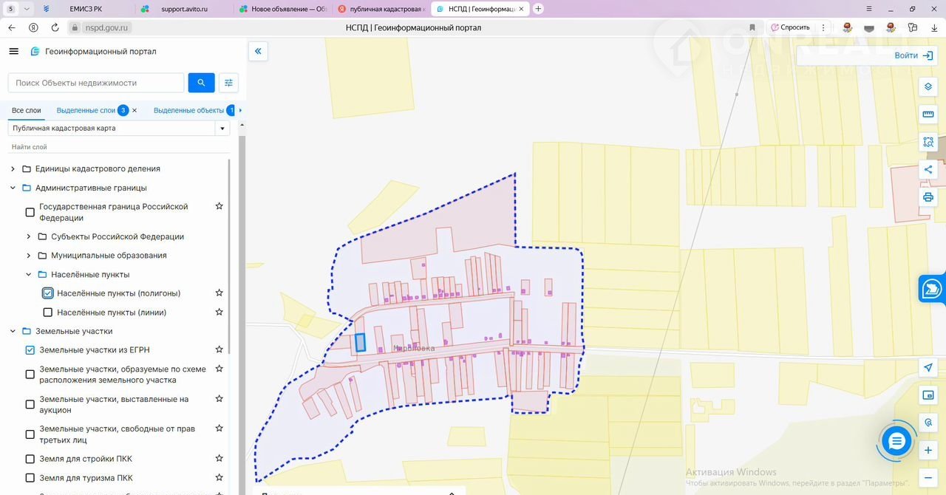This screenshot has height=495, width=946.
Task: Expand 'Единицы кадастрового деления' folder
Action: (x=13, y=169)
